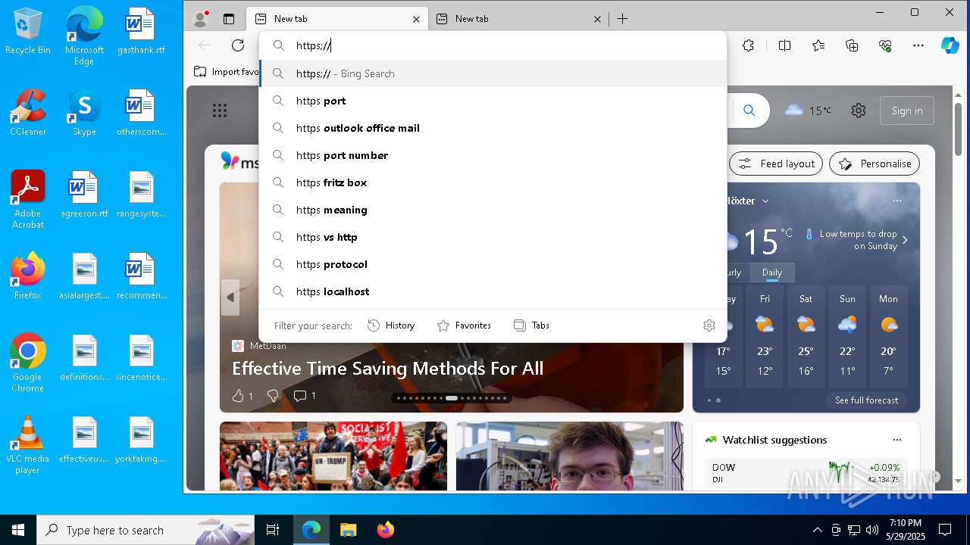Open page settings gear on new tab
Image resolution: width=970 pixels, height=545 pixels.
858,111
